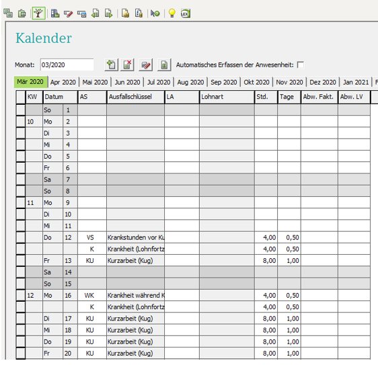Click Kurzarbeit (Kug) in the Di 17 row
Screen dimensions: 378x365
click(x=130, y=319)
